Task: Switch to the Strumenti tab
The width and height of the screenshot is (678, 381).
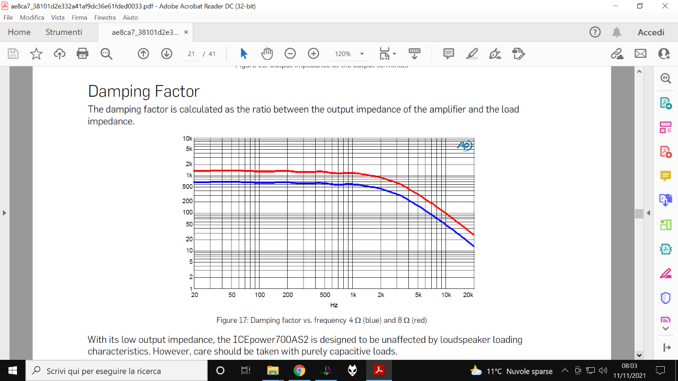Action: pos(64,32)
